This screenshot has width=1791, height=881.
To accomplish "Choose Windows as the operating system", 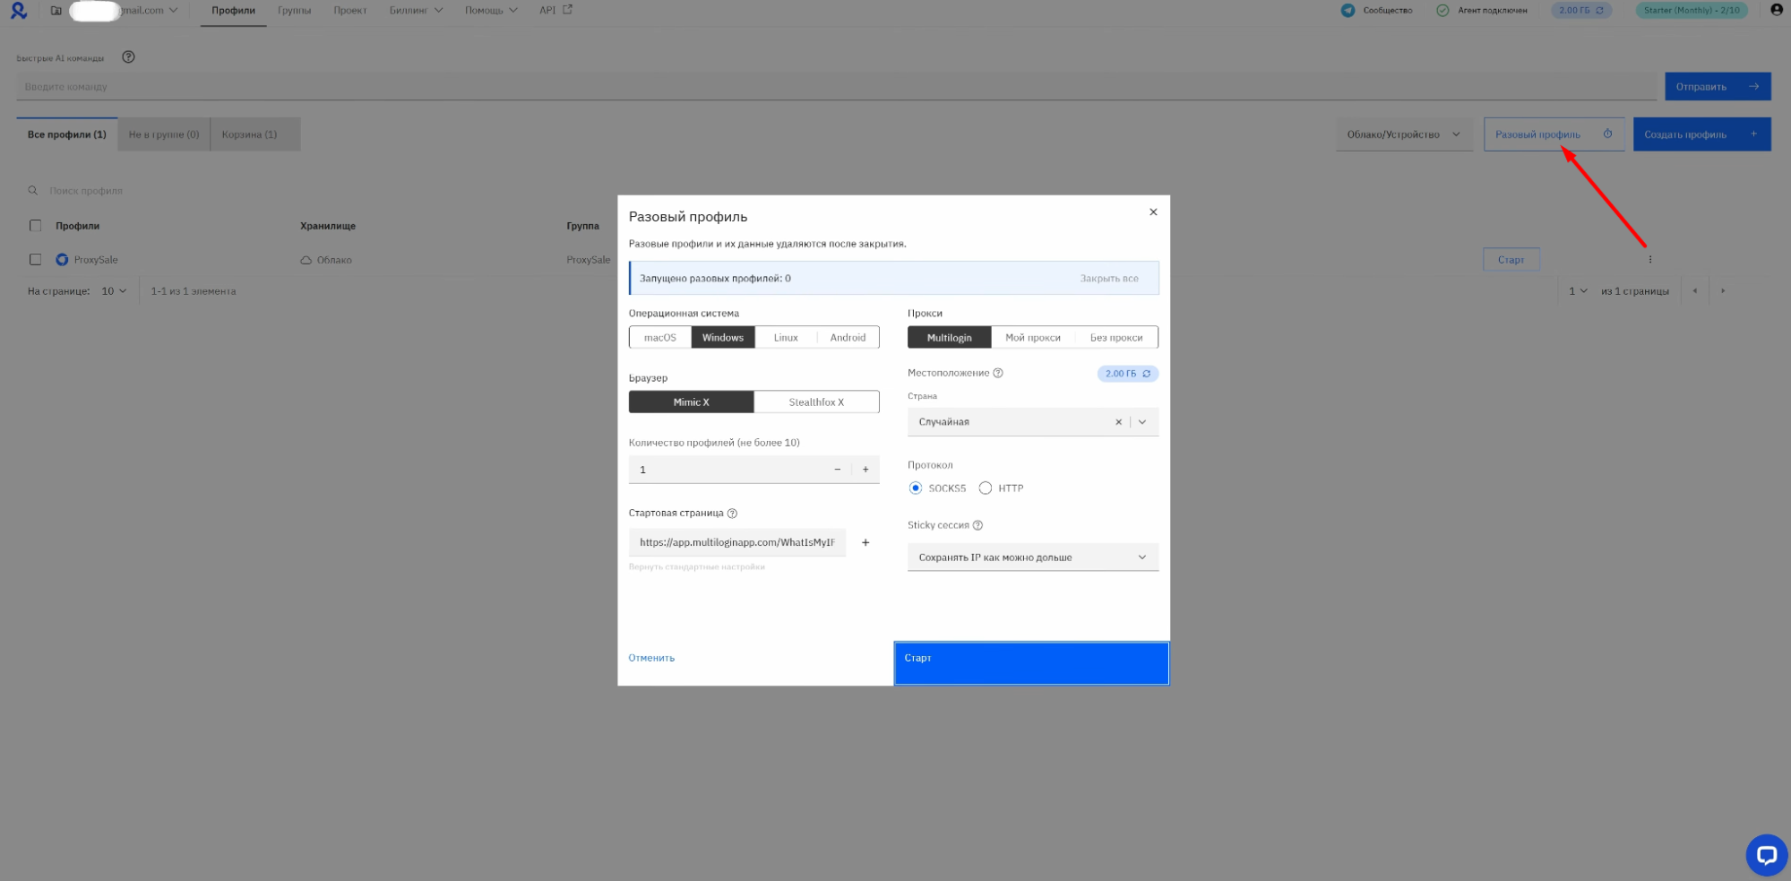I will (x=722, y=338).
